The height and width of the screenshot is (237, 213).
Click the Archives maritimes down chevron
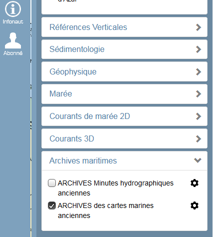click(198, 160)
